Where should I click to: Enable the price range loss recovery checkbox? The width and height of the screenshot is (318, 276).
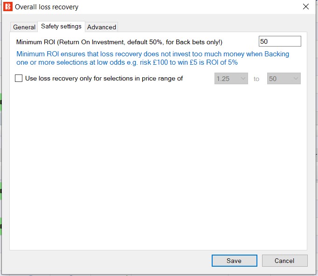coord(19,78)
